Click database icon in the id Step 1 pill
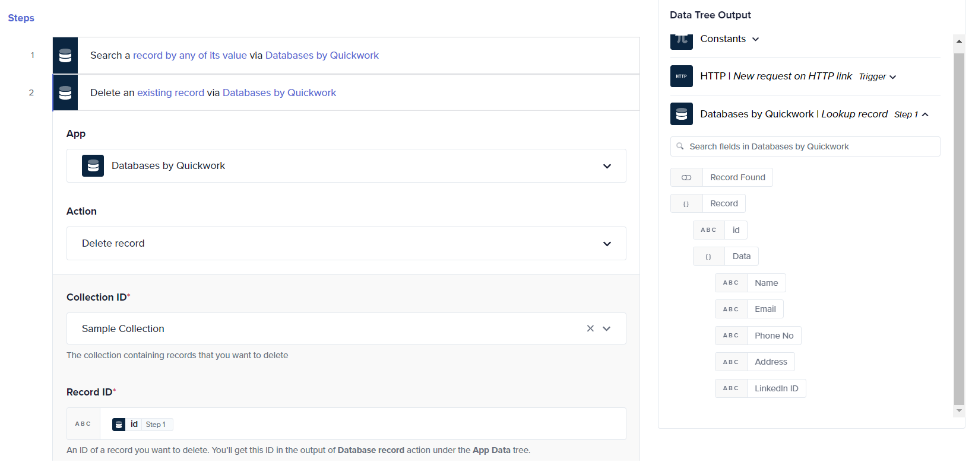Viewport: 972px width, 469px height. 119,425
